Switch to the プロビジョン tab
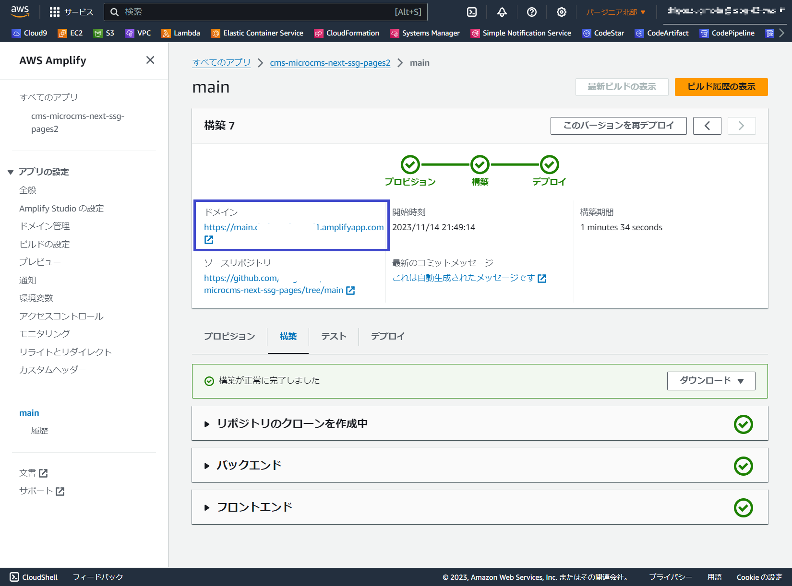 click(229, 337)
